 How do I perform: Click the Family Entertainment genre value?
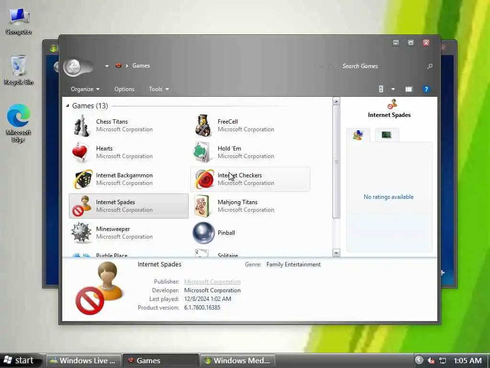[x=293, y=264]
